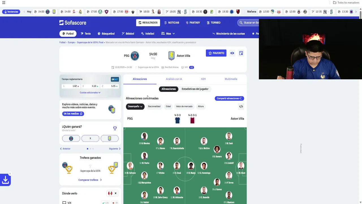Select the Nacionalidad filter chip
Image resolution: width=362 pixels, height=204 pixels.
[154, 107]
